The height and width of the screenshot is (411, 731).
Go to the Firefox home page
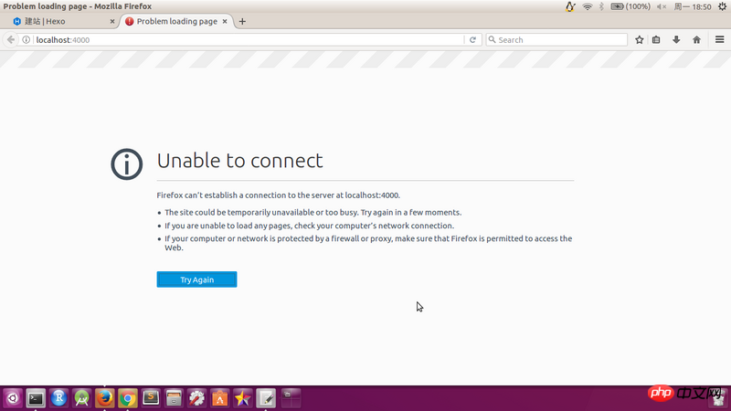(x=696, y=39)
